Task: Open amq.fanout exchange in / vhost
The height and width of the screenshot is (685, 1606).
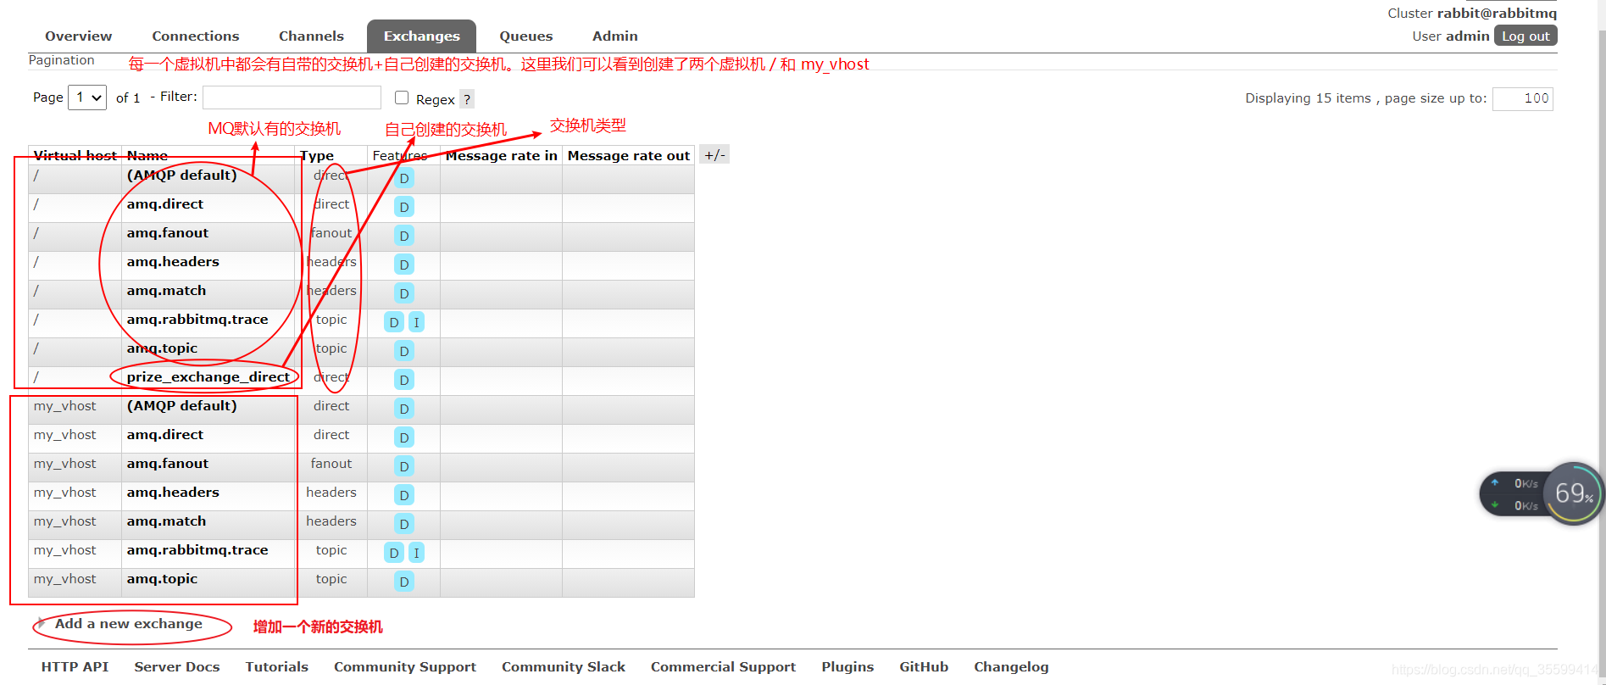Action: pyautogui.click(x=167, y=232)
